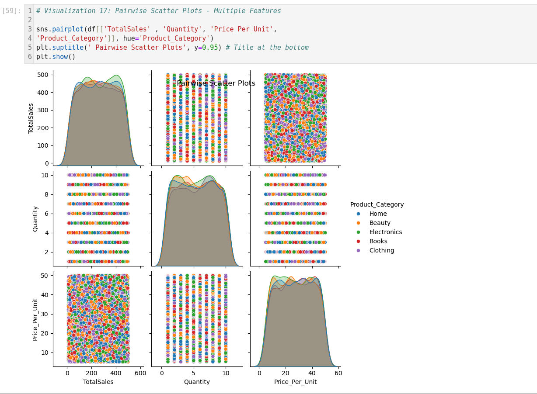The height and width of the screenshot is (394, 537).
Task: Click the Pairwise Scatter Plots chart title
Action: click(x=216, y=83)
